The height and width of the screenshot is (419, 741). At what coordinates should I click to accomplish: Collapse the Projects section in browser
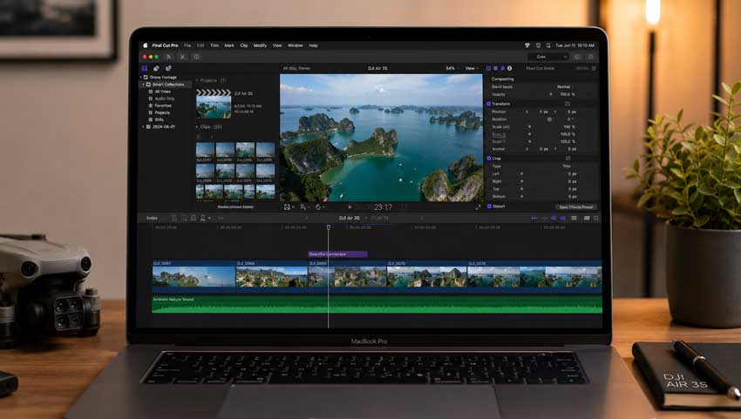tap(197, 80)
